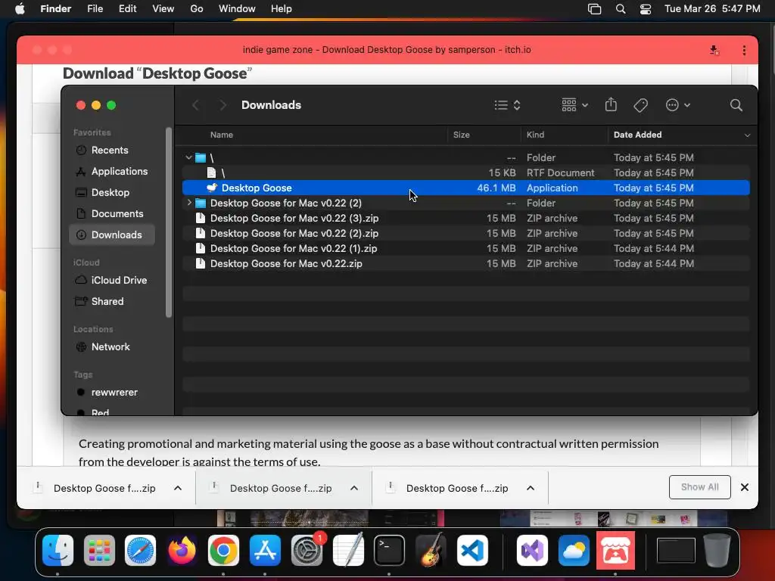Launch Safari from the Dock
775x581 pixels.
coord(140,550)
